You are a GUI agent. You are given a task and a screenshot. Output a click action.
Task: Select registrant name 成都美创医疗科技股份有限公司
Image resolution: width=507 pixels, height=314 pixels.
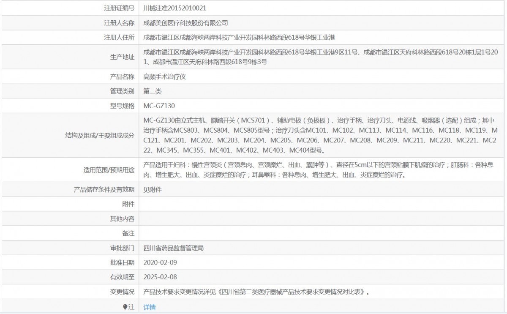point(186,23)
